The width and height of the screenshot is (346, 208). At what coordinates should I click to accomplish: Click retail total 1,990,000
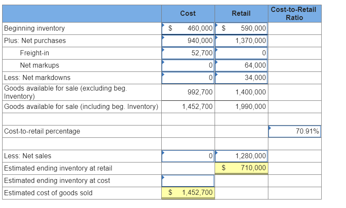tap(241, 107)
